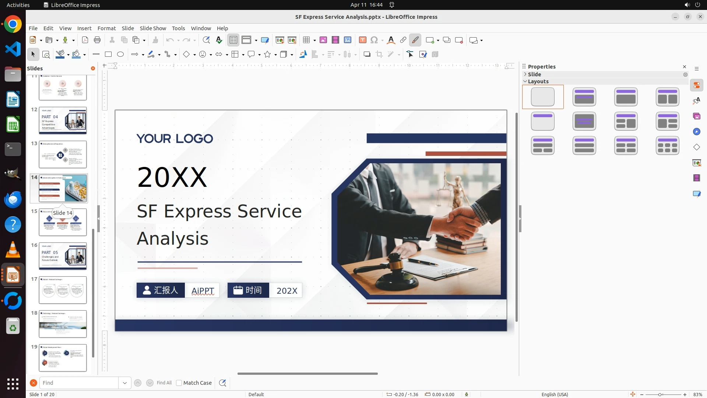Click the Insert Table icon
Screen dimensions: 707x398
pyautogui.click(x=306, y=40)
